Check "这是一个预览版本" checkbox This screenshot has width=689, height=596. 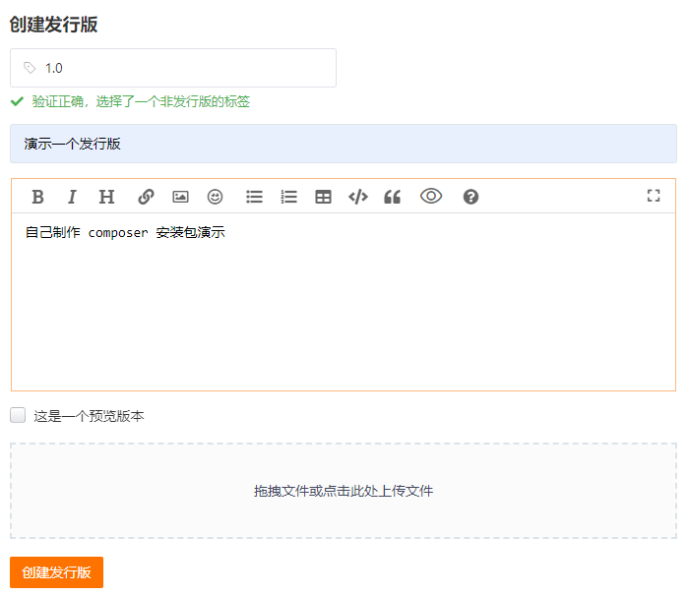18,415
